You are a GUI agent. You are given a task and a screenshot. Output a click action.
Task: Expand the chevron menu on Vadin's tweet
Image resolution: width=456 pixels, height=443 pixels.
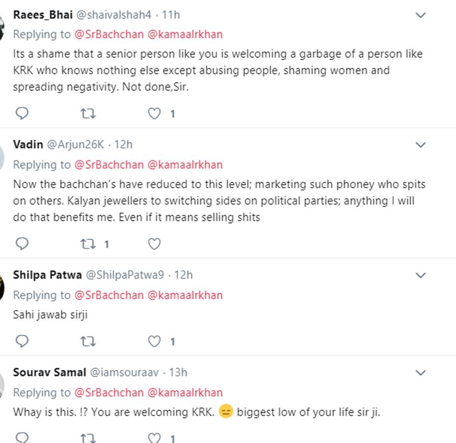421,145
